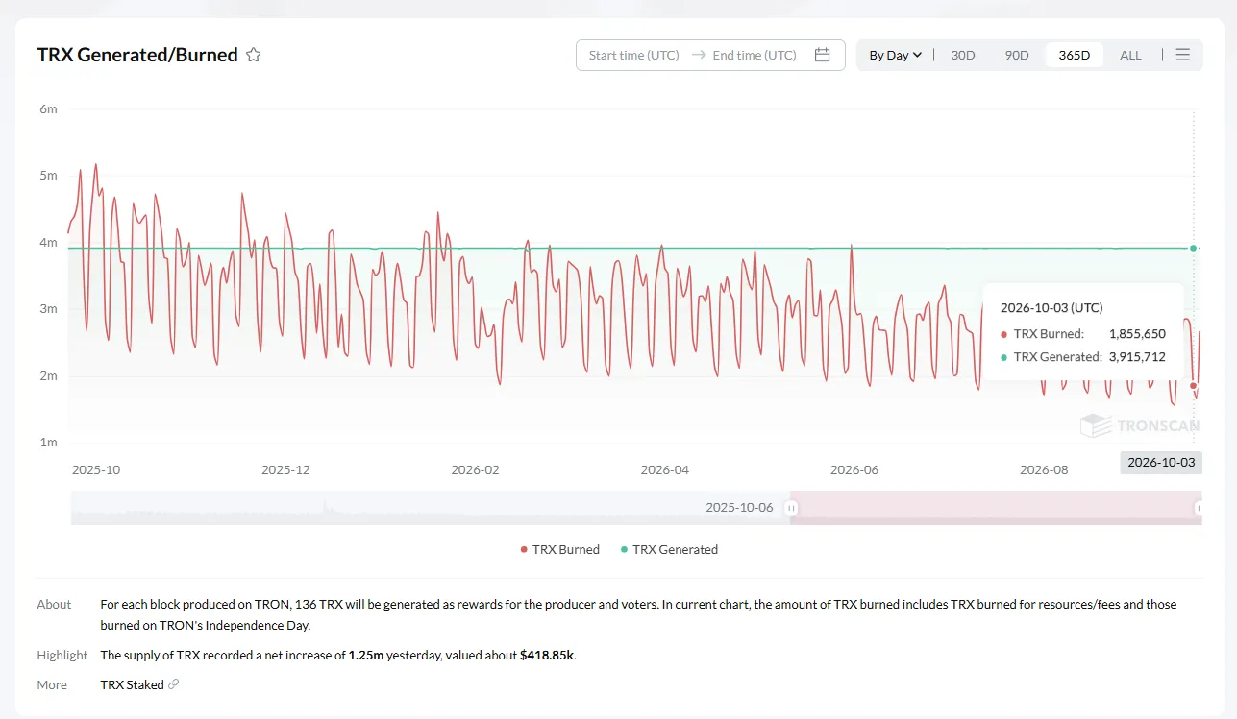Viewport: 1237px width, 719px height.
Task: Expand the By Day interval dropdown
Action: [x=895, y=55]
